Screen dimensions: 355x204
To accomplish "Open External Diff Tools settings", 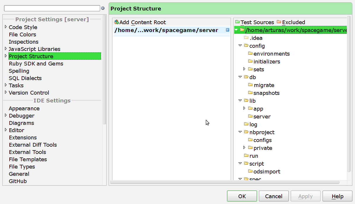I will pos(33,145).
